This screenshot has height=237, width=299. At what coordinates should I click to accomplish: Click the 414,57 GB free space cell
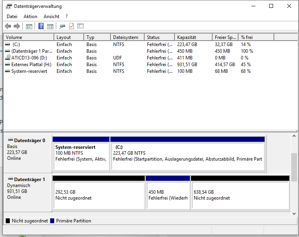pos(225,65)
